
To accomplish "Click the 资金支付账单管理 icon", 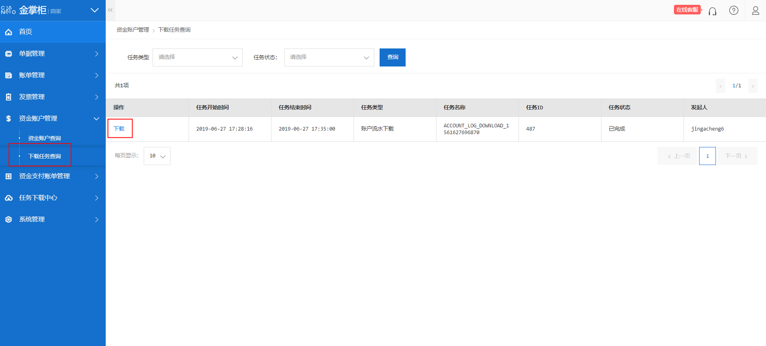I will (8, 176).
